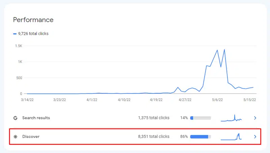The width and height of the screenshot is (270, 153).
Task: Click the 1.5K y-axis label
Action: click(x=18, y=46)
